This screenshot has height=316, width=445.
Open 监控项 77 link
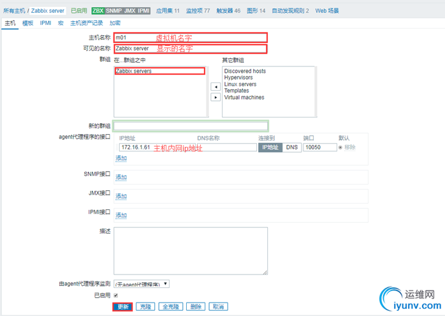[198, 11]
